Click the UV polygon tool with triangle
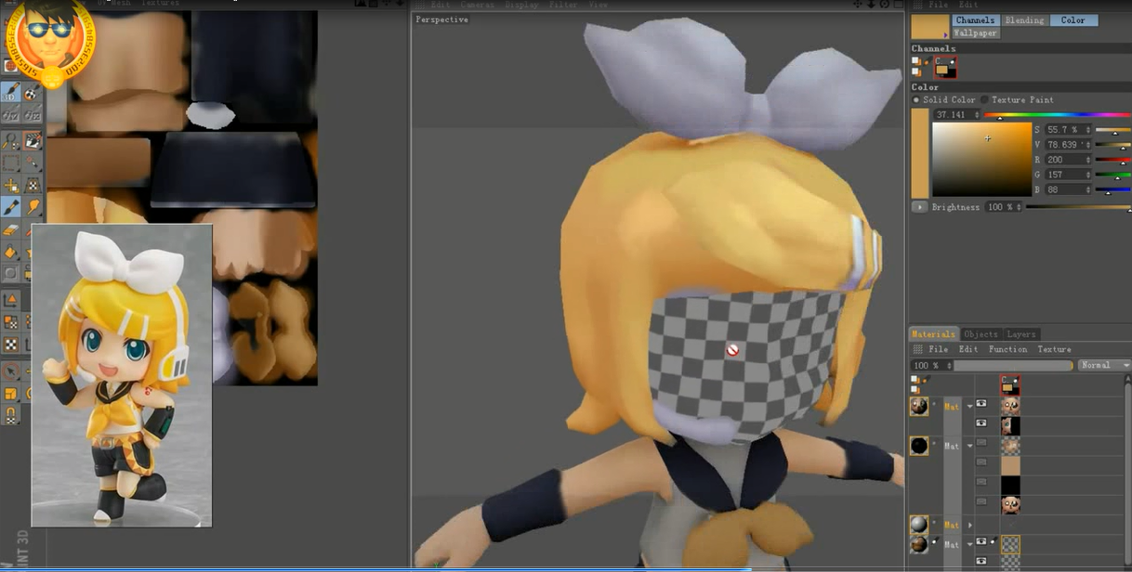 pyautogui.click(x=11, y=299)
